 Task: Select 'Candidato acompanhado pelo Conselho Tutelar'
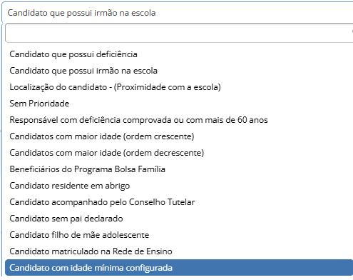coord(179,202)
